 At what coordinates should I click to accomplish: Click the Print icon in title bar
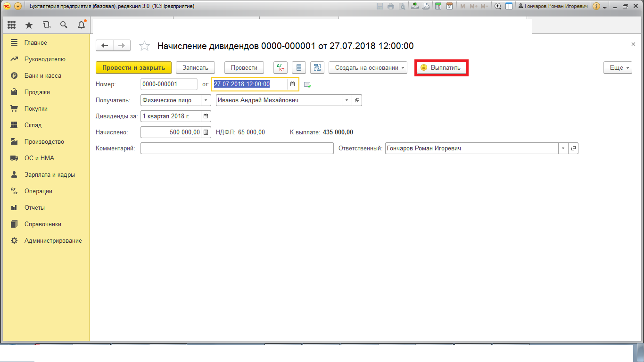[x=391, y=6]
